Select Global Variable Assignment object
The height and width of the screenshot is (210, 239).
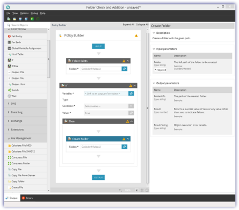(26, 48)
